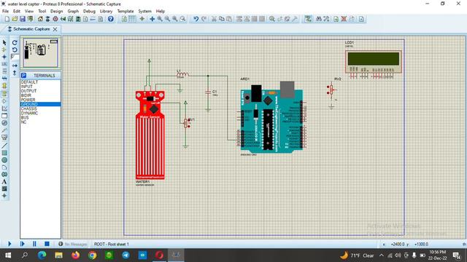Click the blue Center at Cursor plus icon
The height and width of the screenshot is (262, 467).
[152, 19]
